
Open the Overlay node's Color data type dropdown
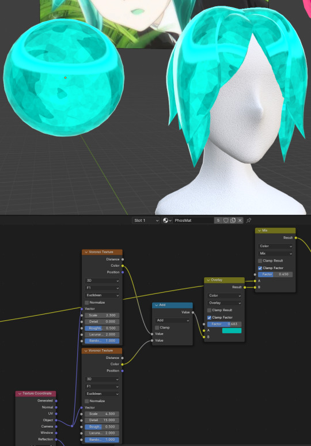tap(224, 296)
